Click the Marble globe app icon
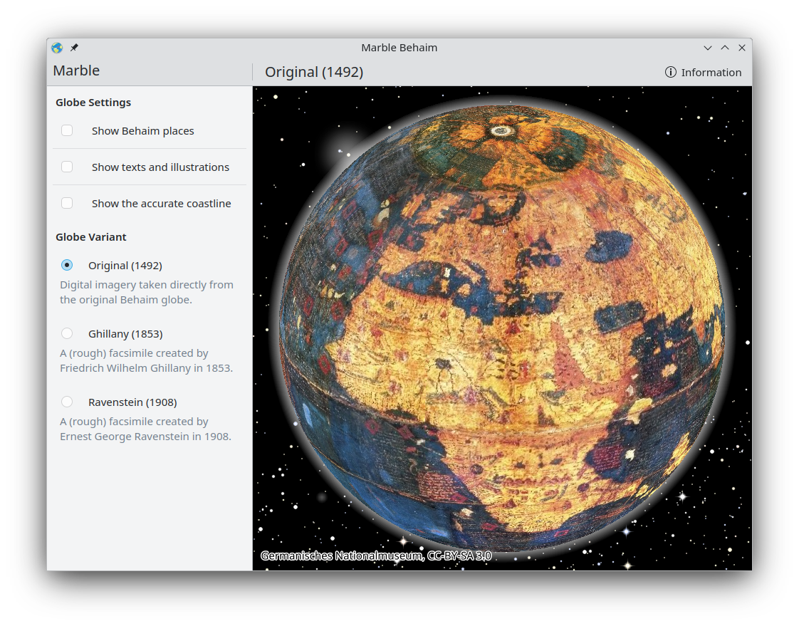 [57, 48]
